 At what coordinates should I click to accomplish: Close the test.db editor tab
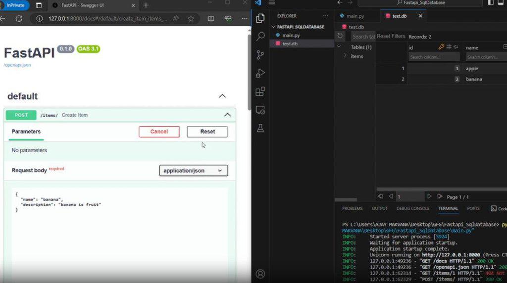tap(420, 16)
